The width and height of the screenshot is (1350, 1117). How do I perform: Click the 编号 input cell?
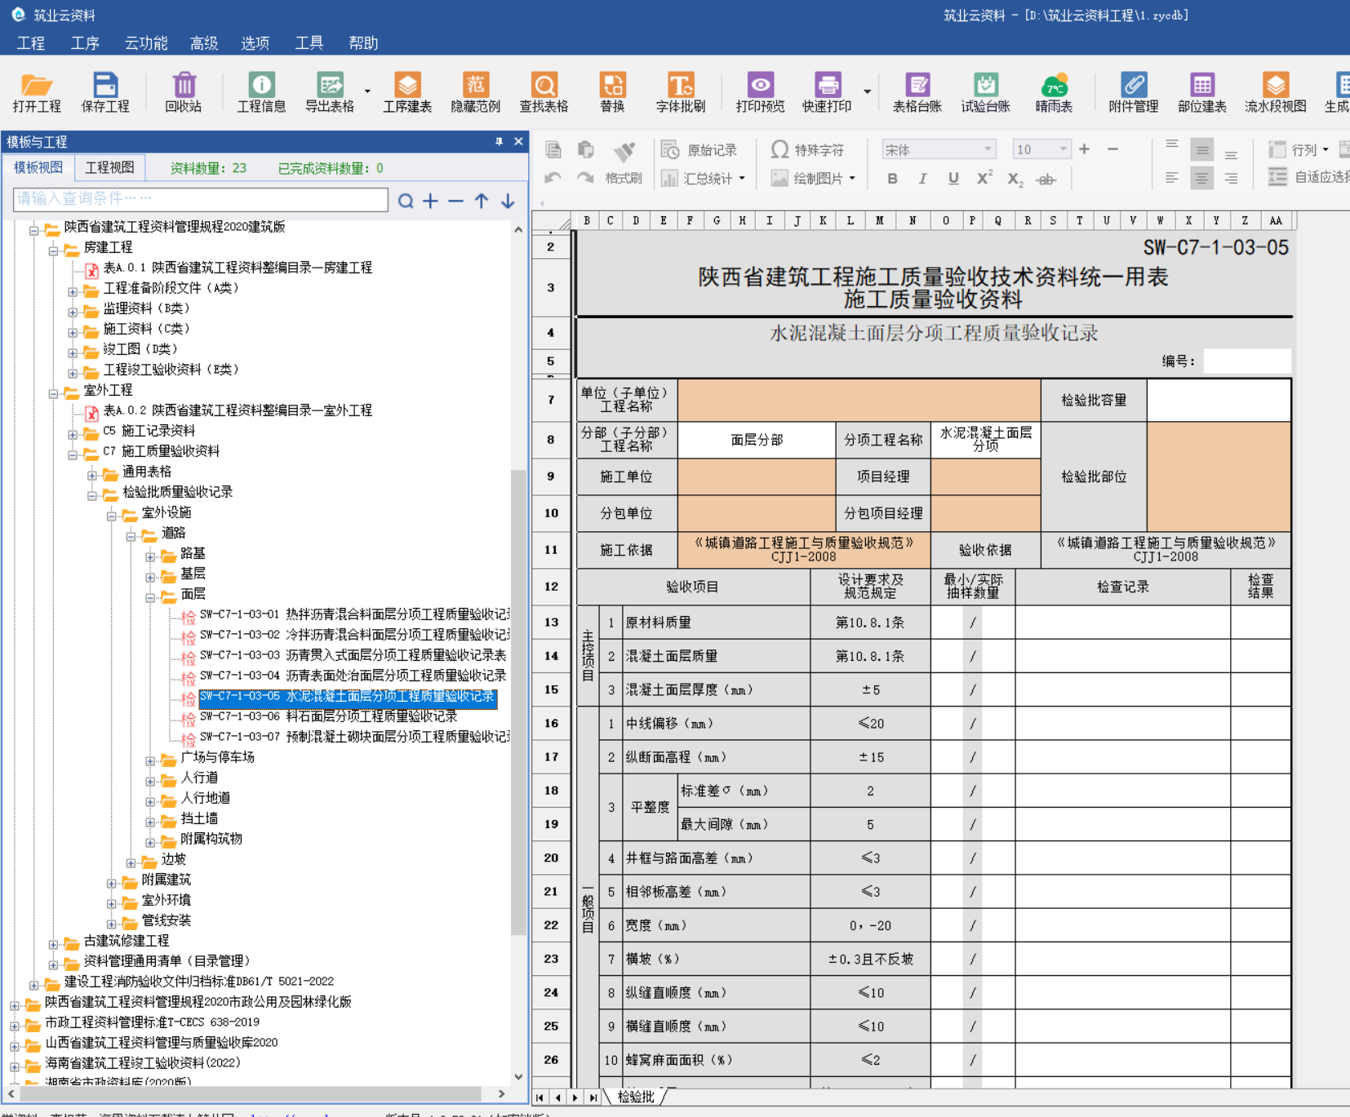point(1246,361)
